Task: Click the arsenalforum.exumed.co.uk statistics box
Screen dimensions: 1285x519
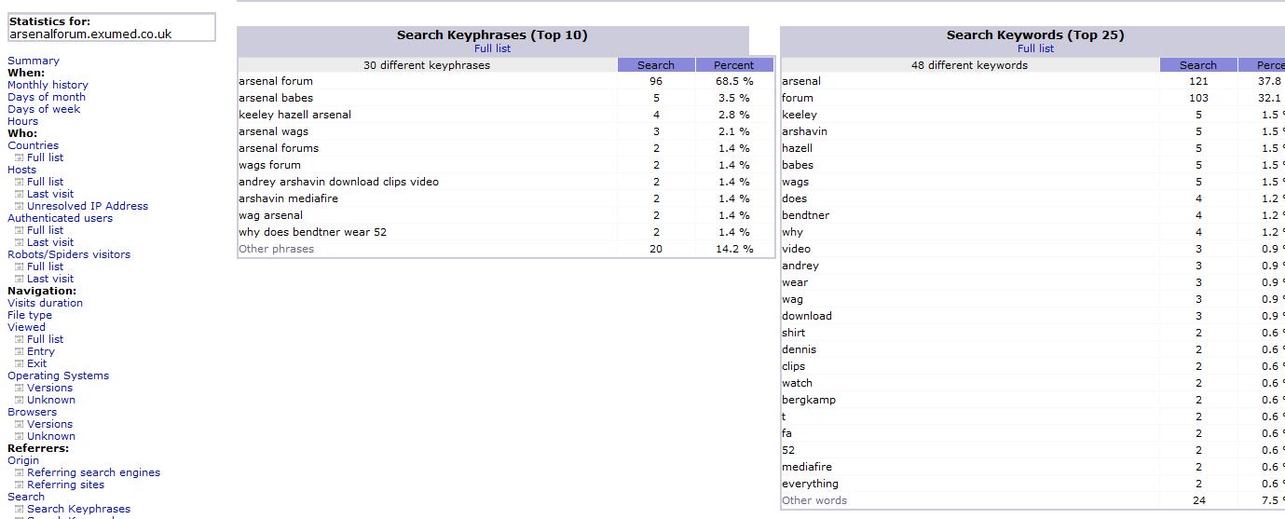Action: pos(110,28)
